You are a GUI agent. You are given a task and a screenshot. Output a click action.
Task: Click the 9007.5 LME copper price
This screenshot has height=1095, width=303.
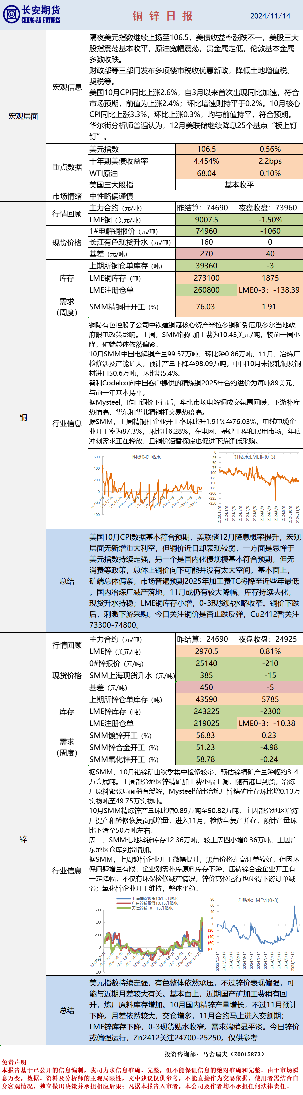pos(206,220)
